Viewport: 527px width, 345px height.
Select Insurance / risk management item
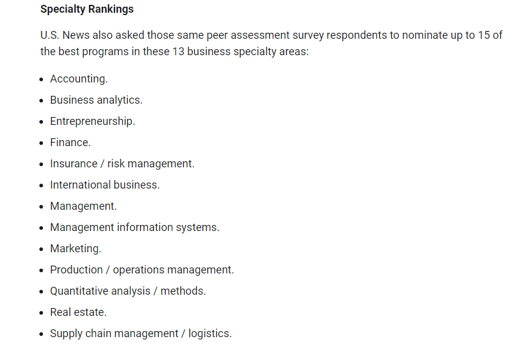(122, 164)
